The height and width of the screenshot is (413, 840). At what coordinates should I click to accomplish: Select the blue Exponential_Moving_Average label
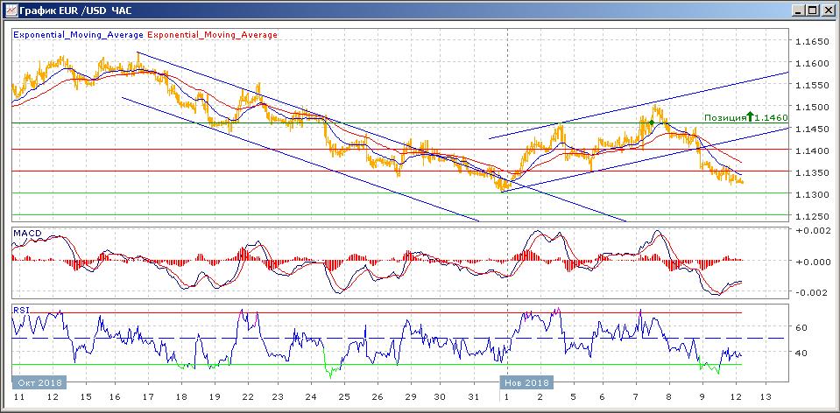78,35
